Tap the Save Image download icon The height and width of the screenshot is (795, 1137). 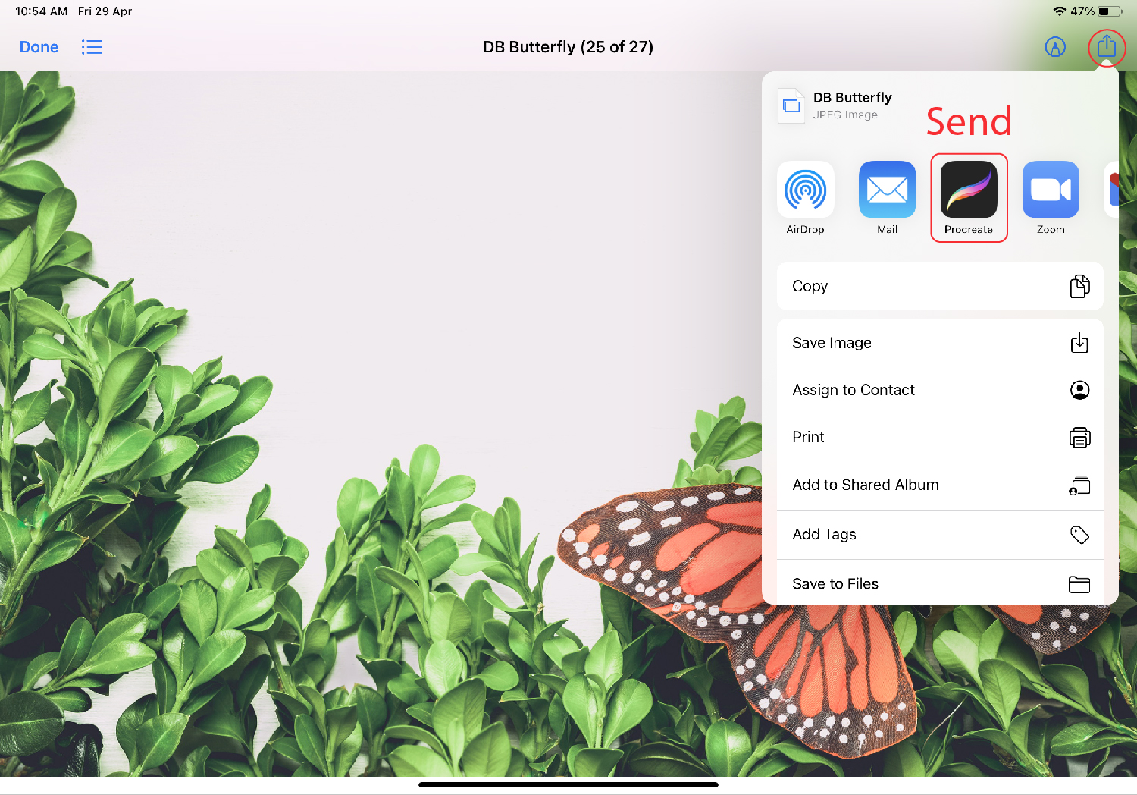[1079, 342]
